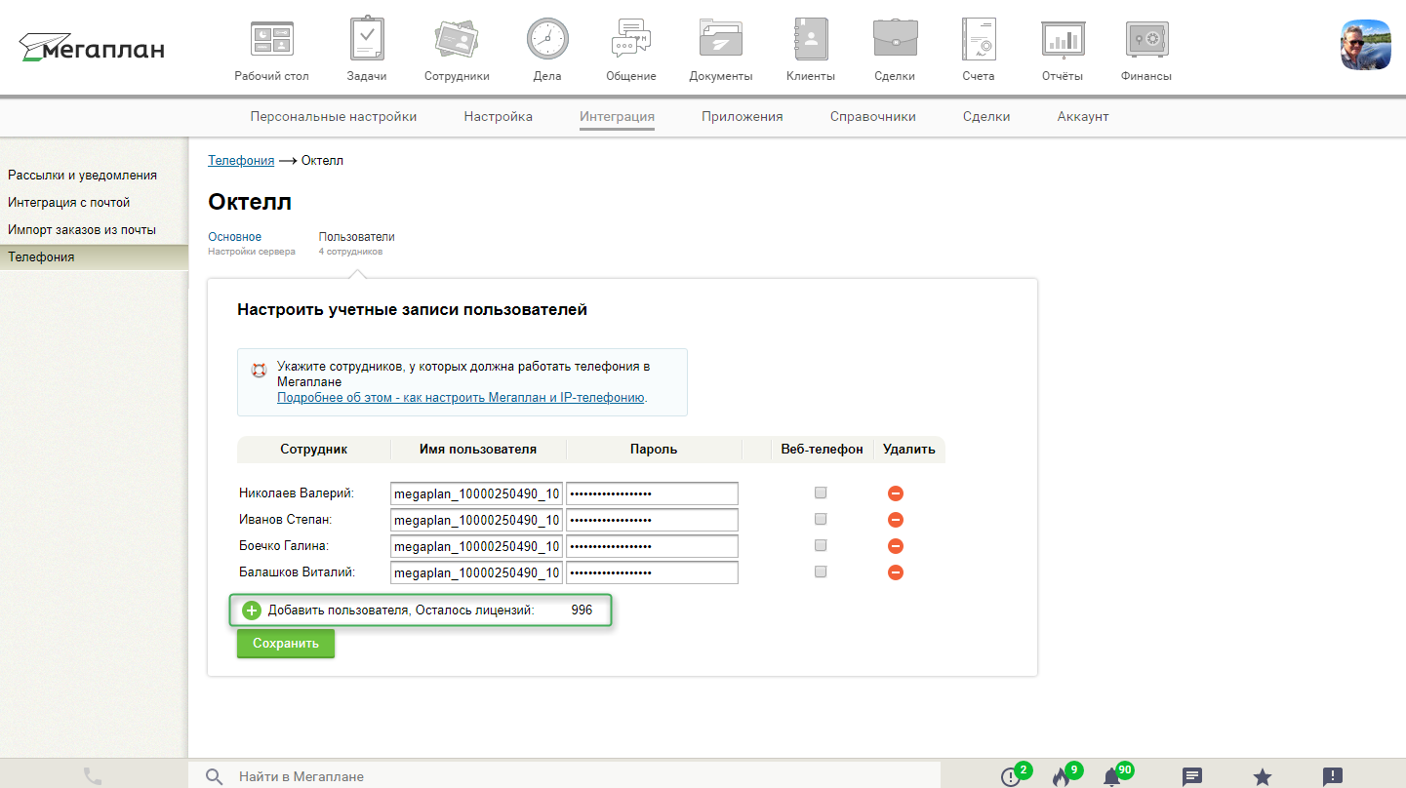Edit password field for Николаев Валерий
Image resolution: width=1406 pixels, height=788 pixels.
[x=652, y=493]
